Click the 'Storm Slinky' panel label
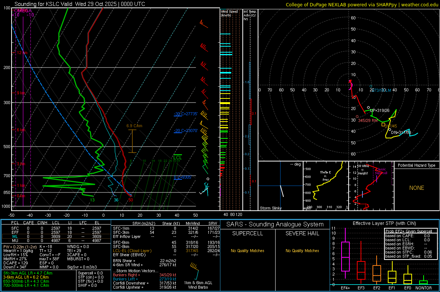 pos(270,208)
